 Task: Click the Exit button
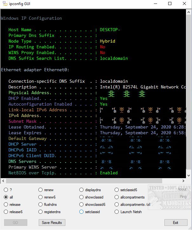coord(176,222)
